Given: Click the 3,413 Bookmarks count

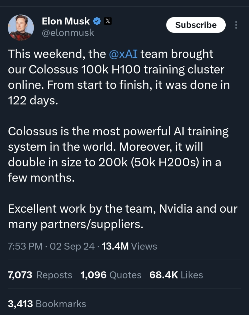Looking at the screenshot, I should pos(47,303).
